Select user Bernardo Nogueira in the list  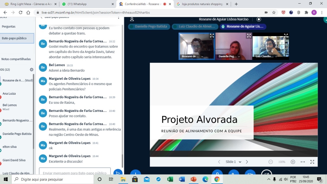click(16, 121)
